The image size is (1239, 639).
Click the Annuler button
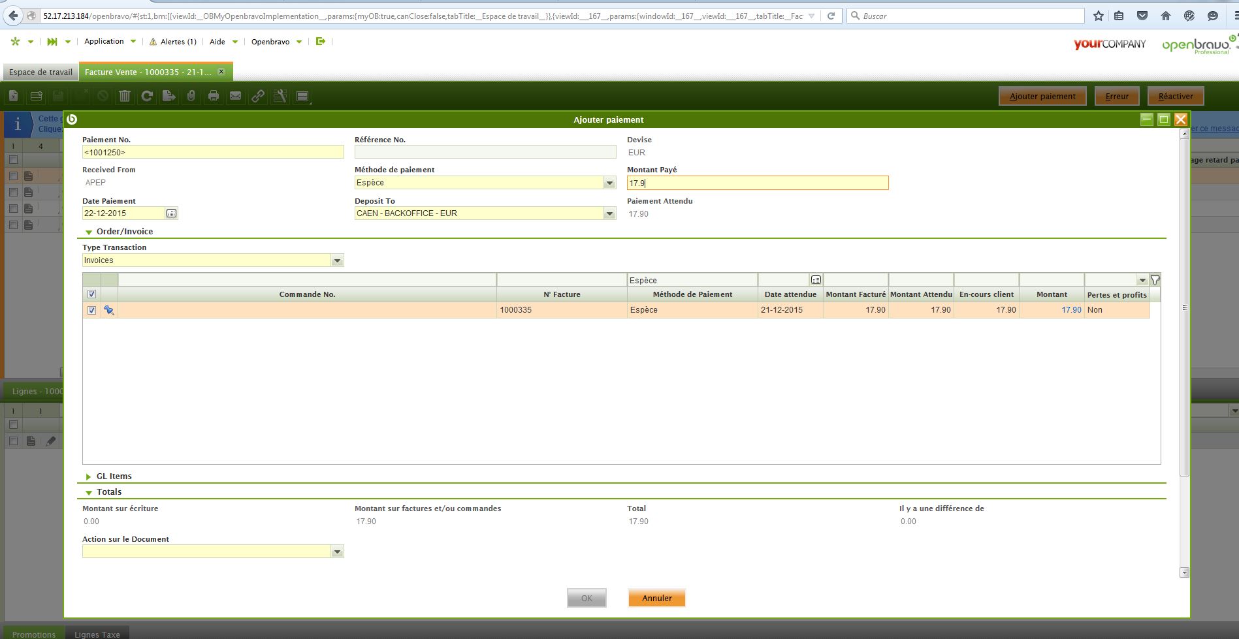tap(656, 598)
